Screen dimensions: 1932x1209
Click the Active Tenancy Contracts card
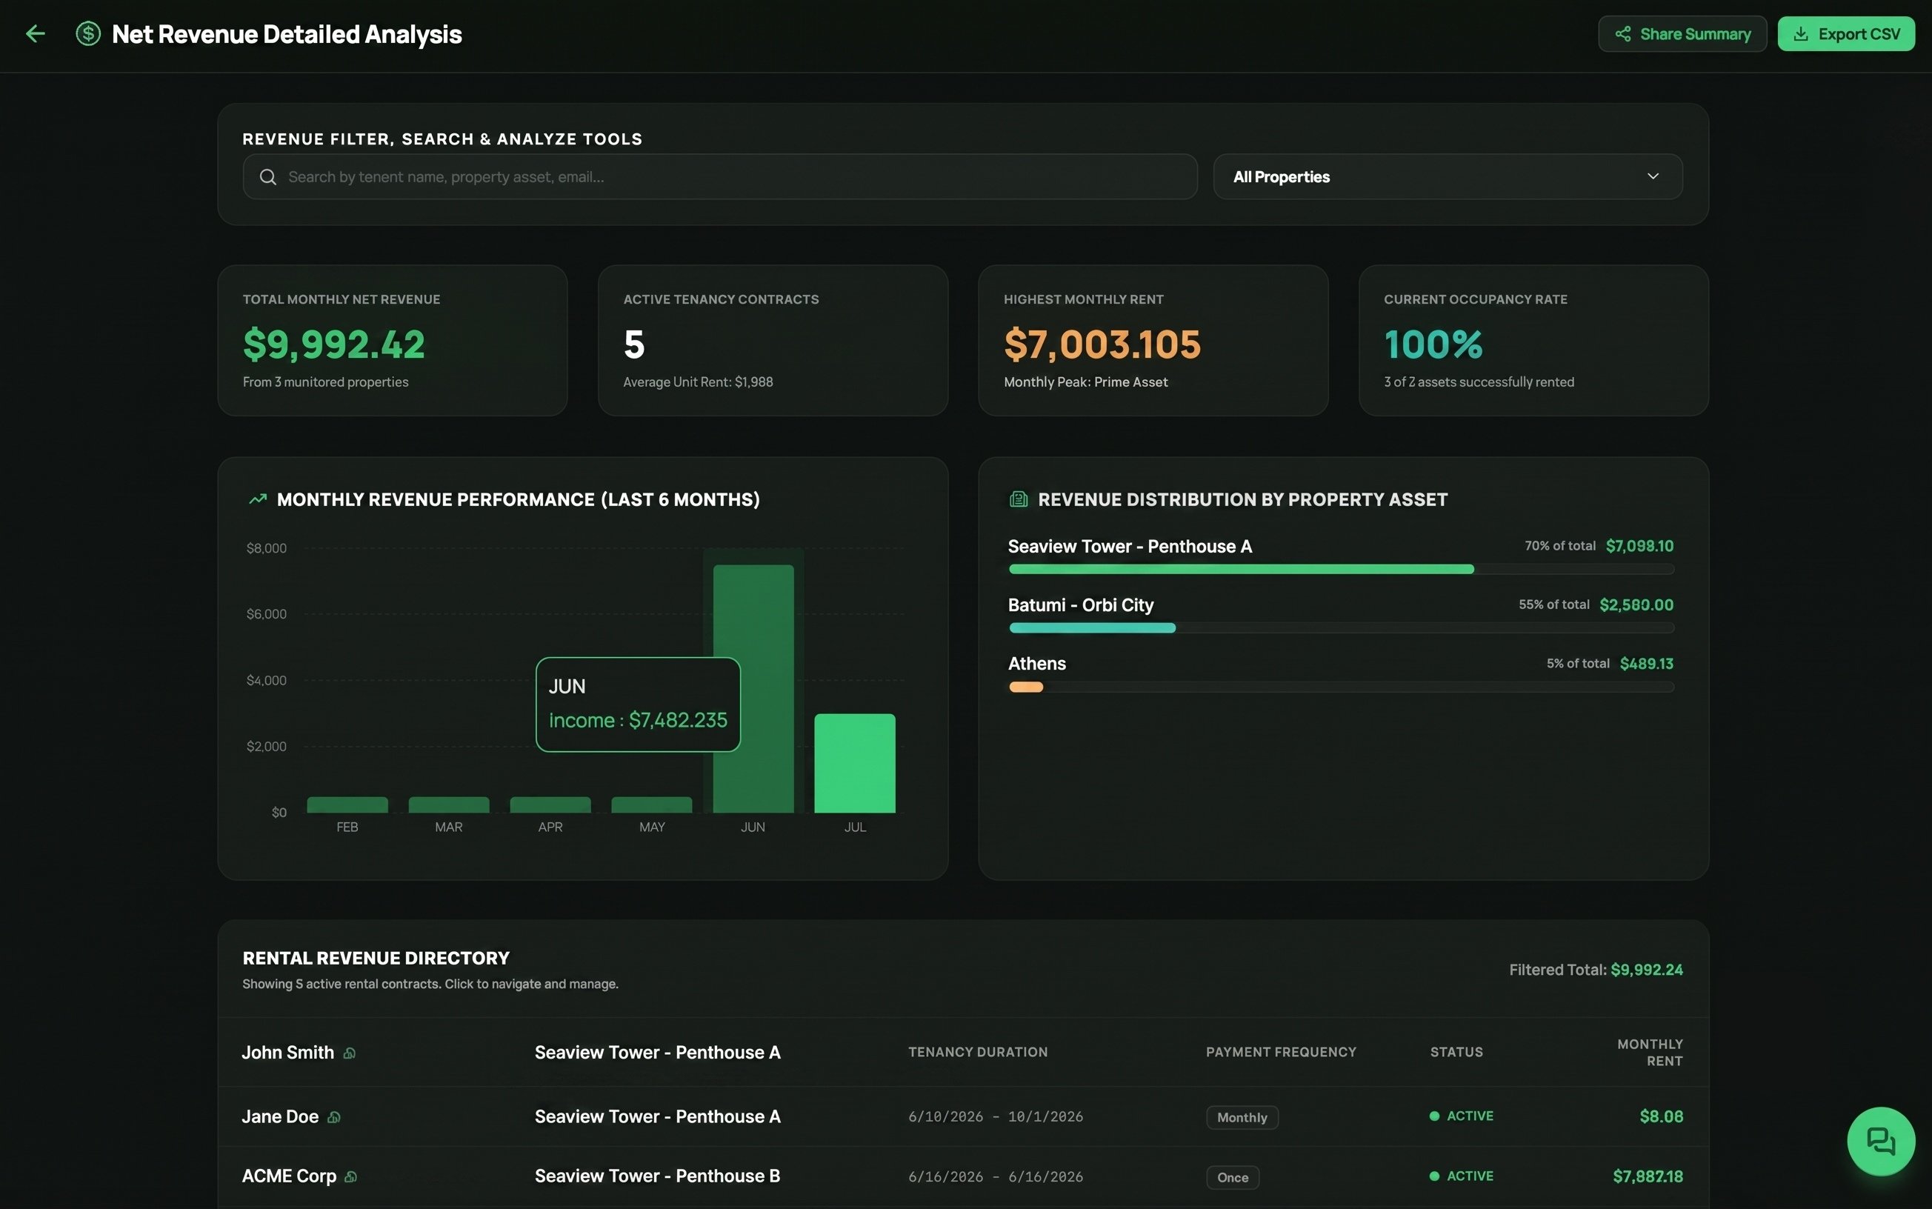(773, 340)
